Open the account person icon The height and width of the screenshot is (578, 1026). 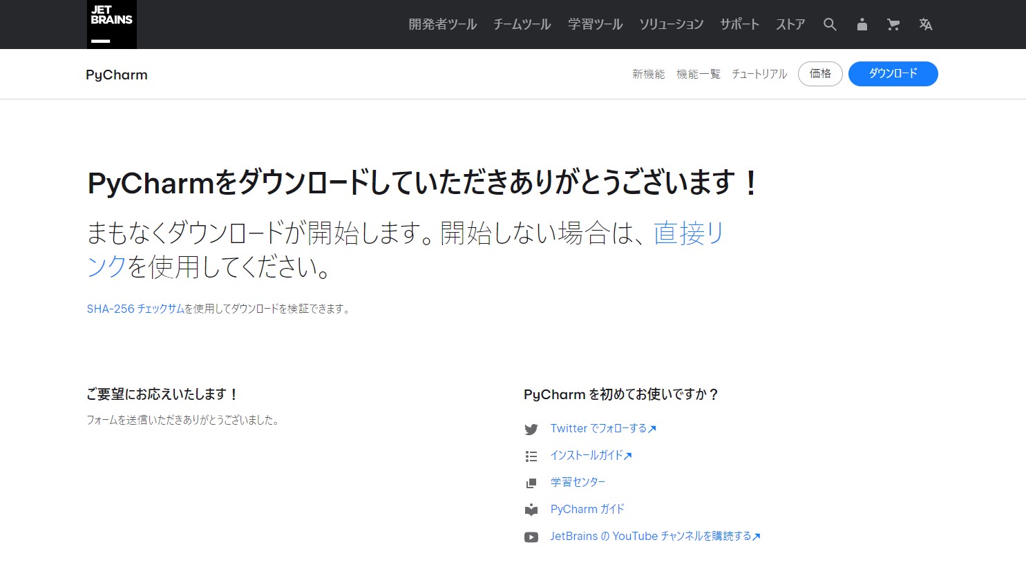(x=862, y=25)
